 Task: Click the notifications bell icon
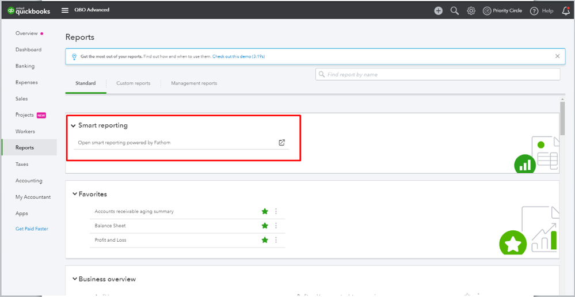566,10
